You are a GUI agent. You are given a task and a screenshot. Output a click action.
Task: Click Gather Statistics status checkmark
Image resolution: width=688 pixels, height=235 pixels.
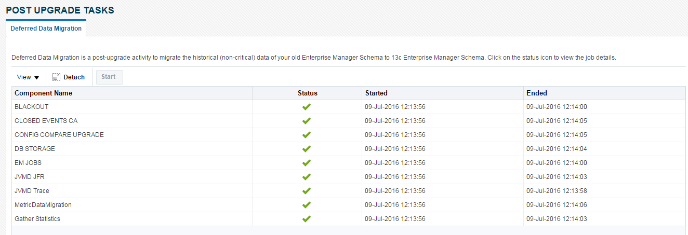pyautogui.click(x=307, y=219)
